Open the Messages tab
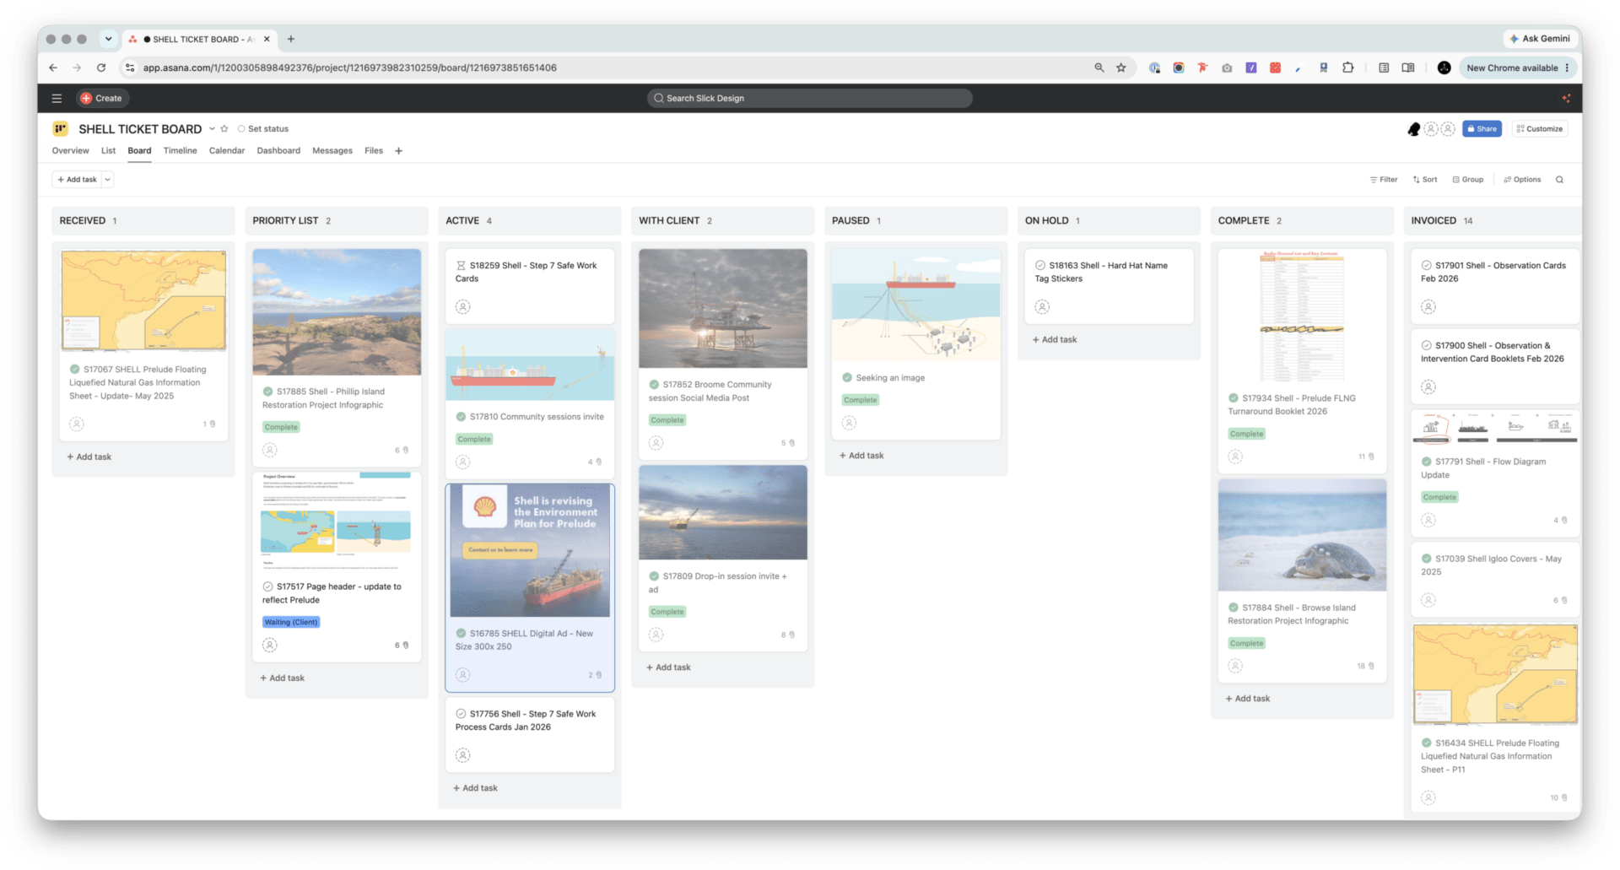Viewport: 1620px width, 870px height. click(x=332, y=151)
